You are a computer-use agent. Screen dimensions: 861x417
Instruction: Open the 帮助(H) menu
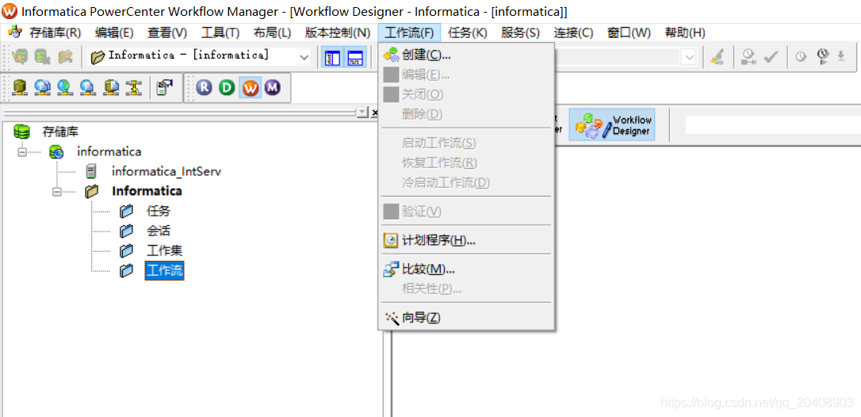(x=685, y=33)
